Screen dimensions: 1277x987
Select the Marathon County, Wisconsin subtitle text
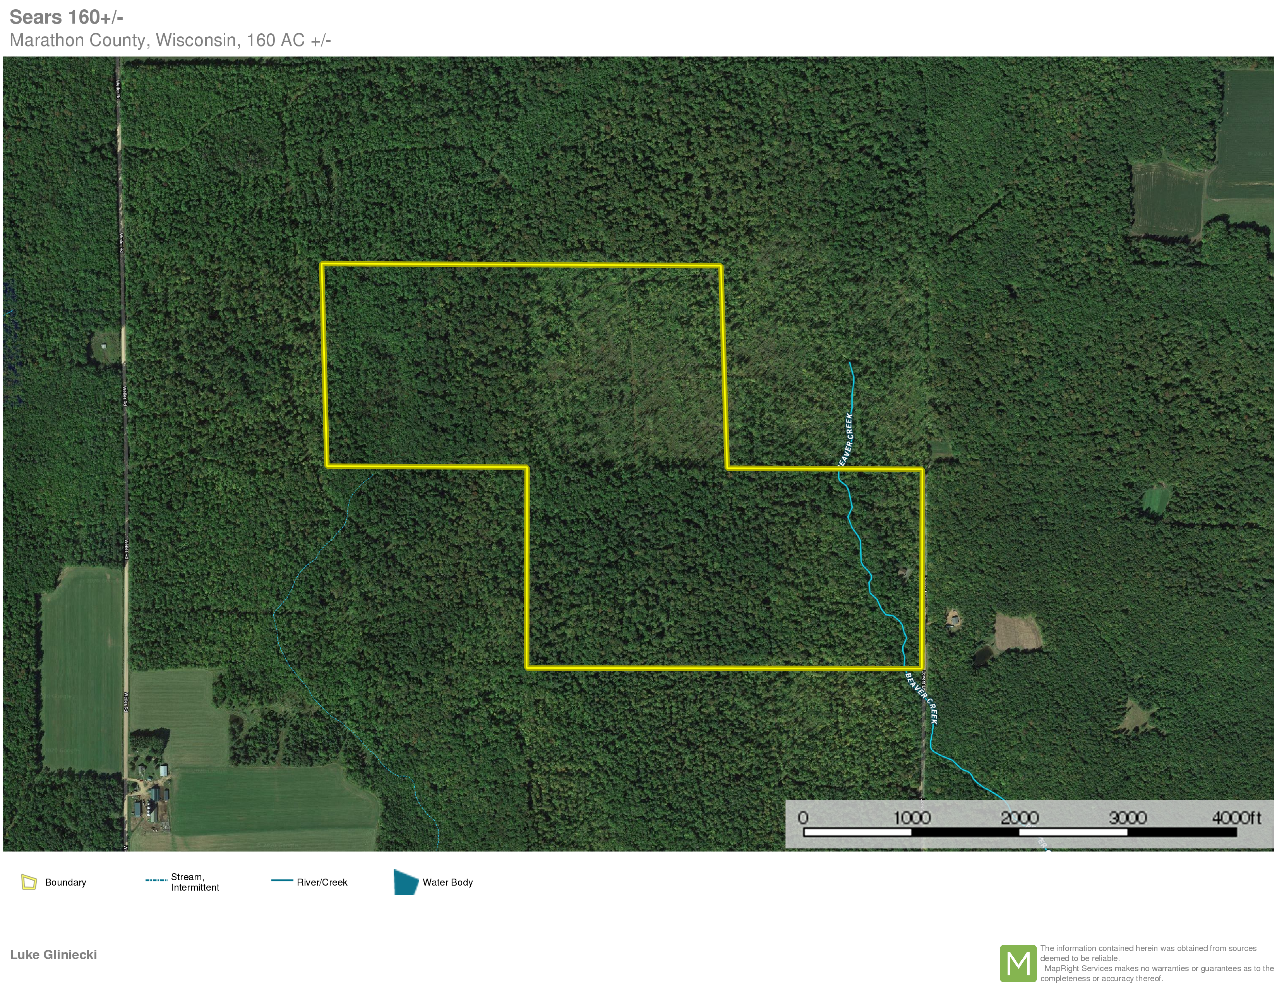[x=170, y=40]
